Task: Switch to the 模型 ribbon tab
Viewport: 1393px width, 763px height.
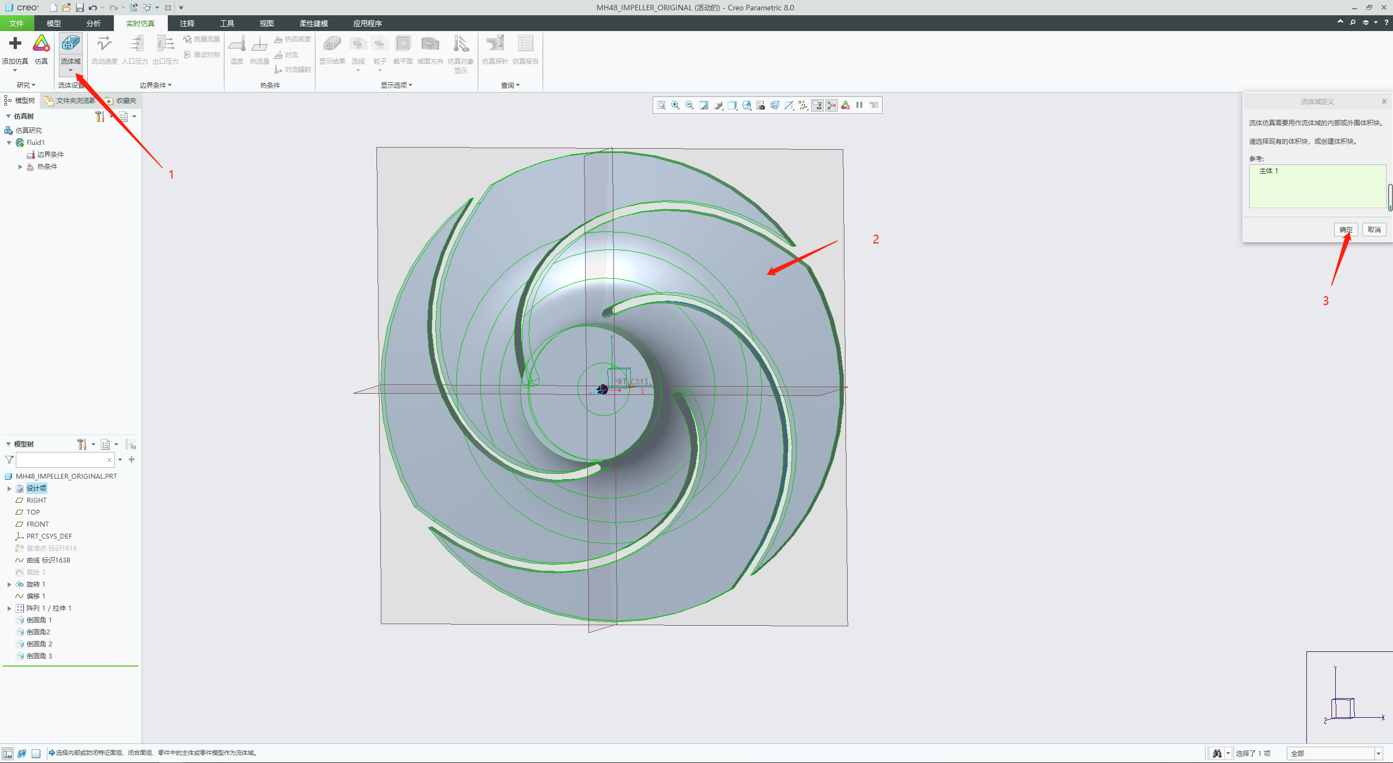Action: [x=53, y=23]
